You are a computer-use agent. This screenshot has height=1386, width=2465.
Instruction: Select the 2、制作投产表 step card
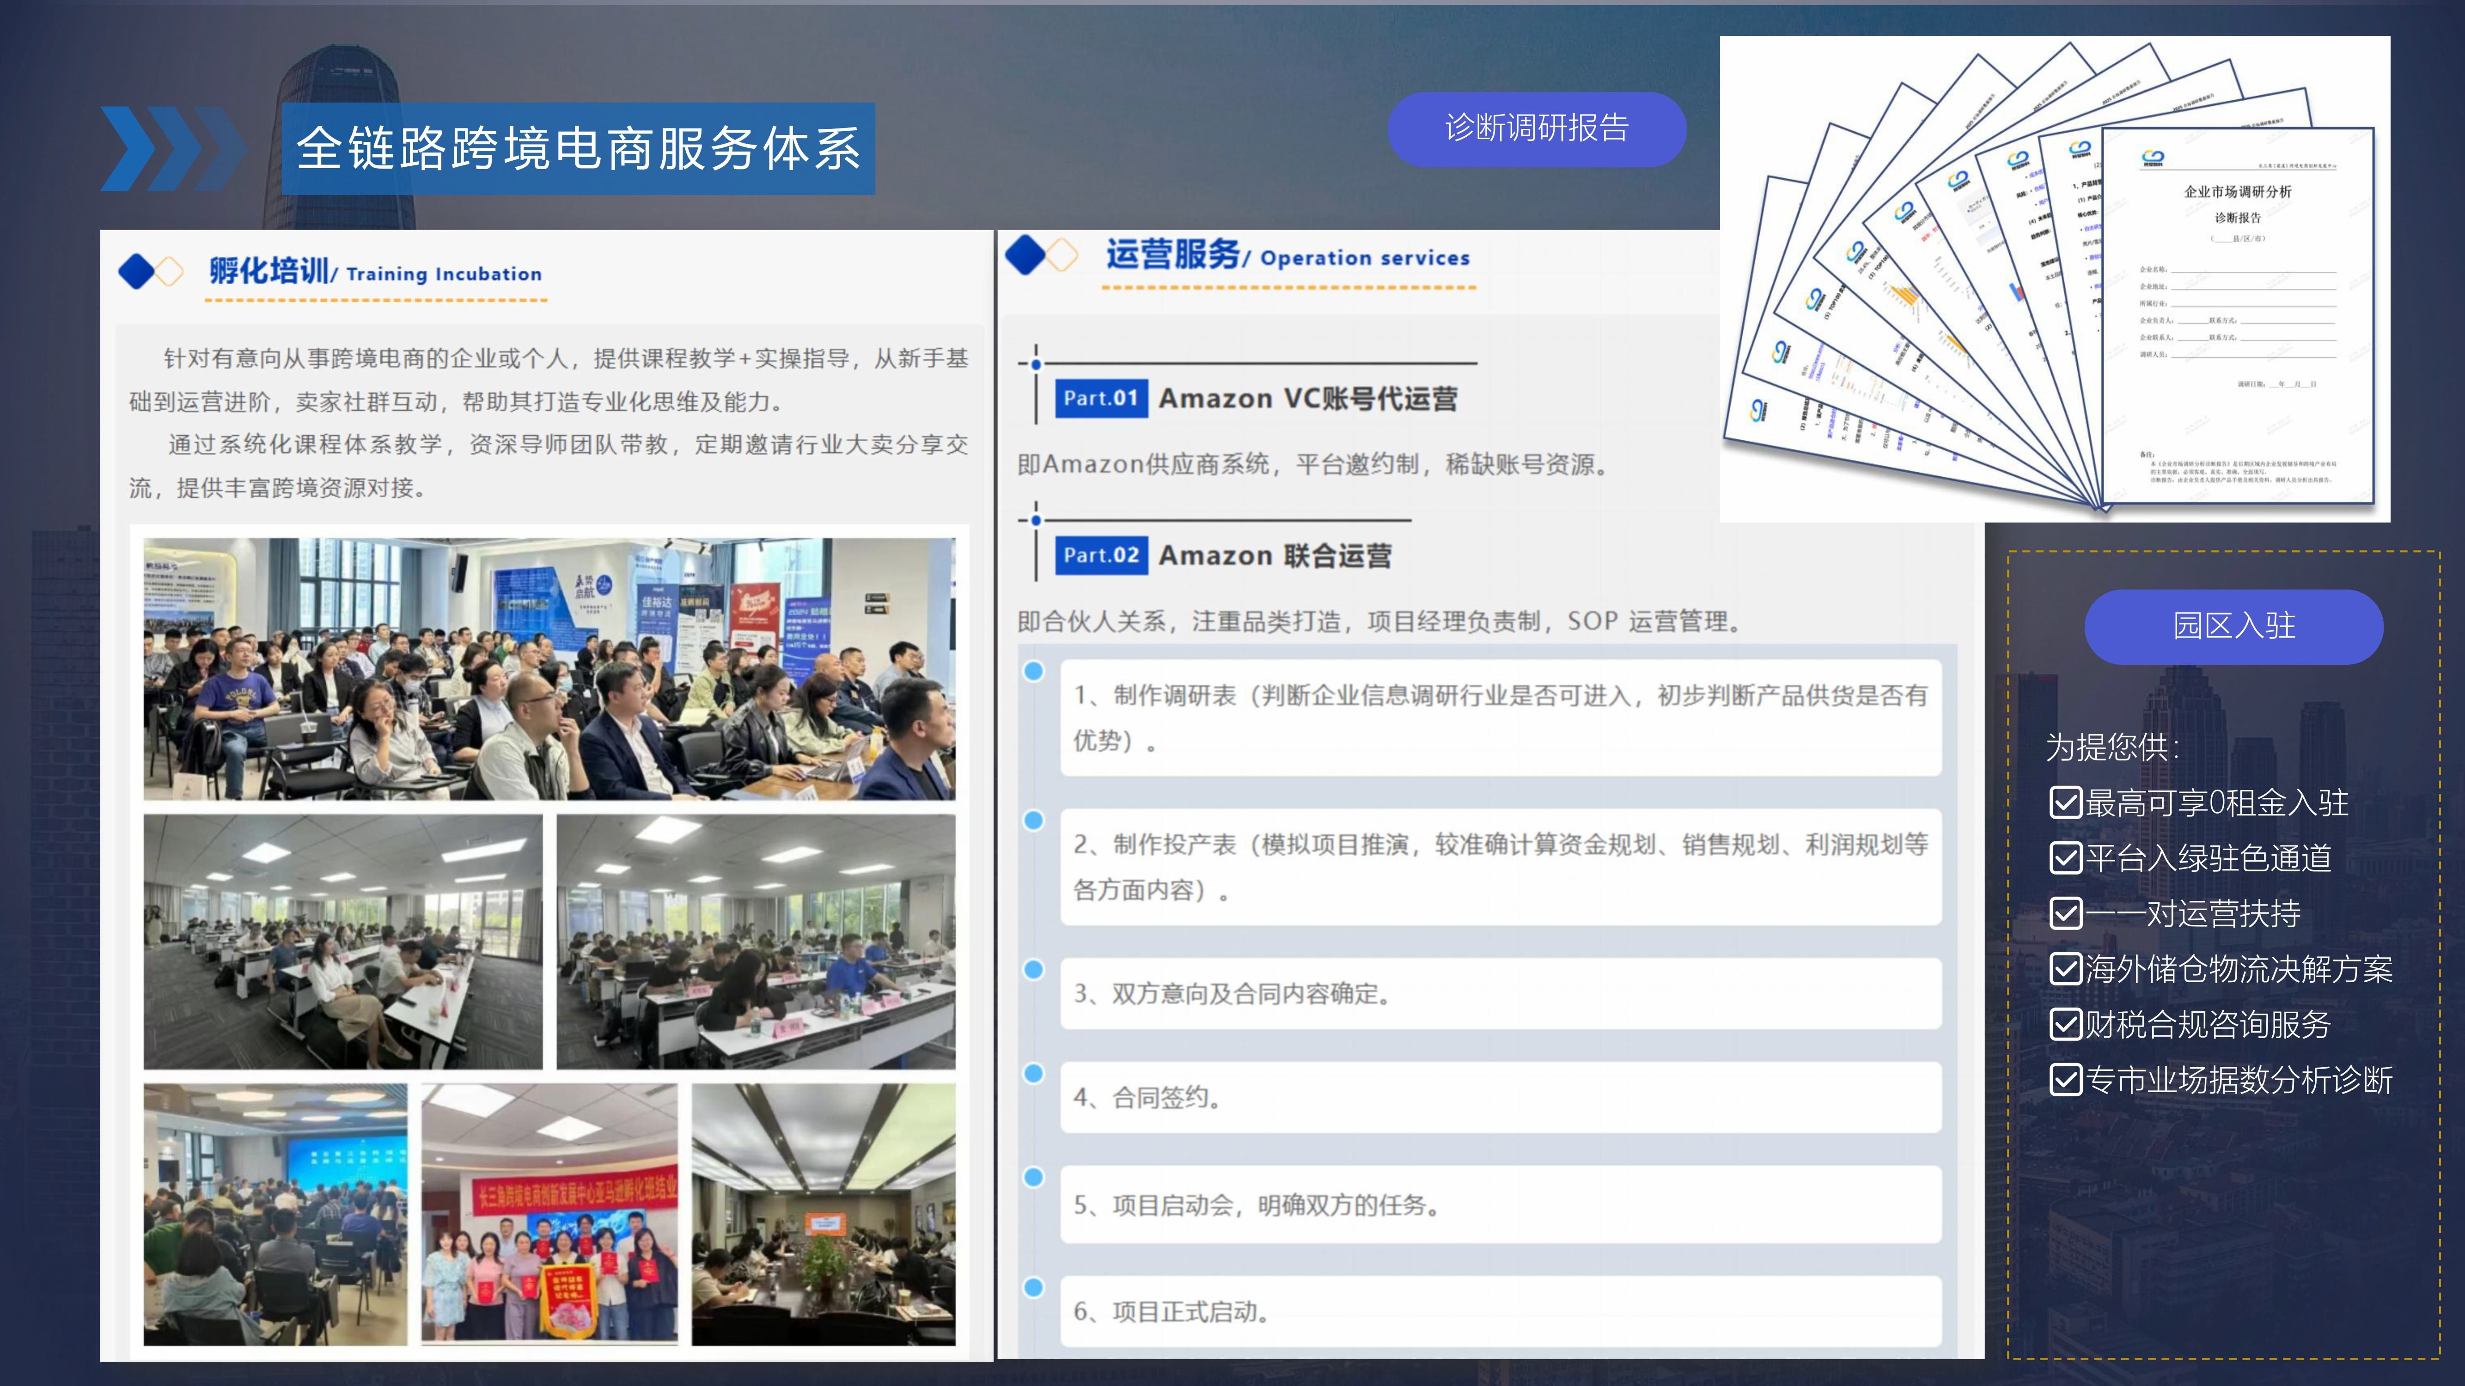pyautogui.click(x=1501, y=867)
